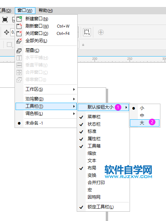Enable the 缩放 toolbar
Screen dimensions: 166x221
coord(103,154)
